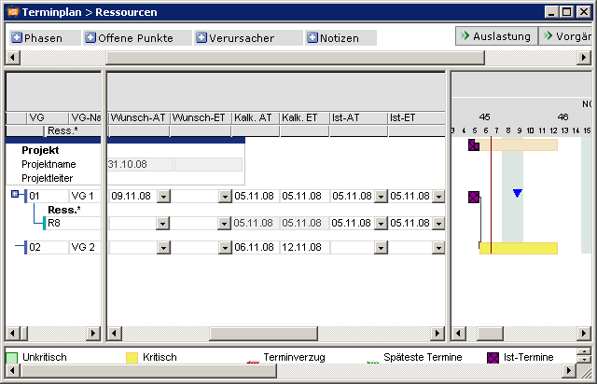Click calendar week 45 in timeline header
Screen dimensions: 597x384
point(485,117)
